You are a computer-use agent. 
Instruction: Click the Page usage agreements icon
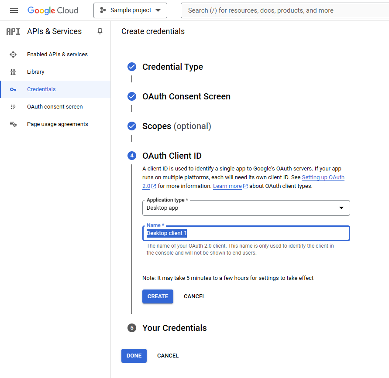13,124
